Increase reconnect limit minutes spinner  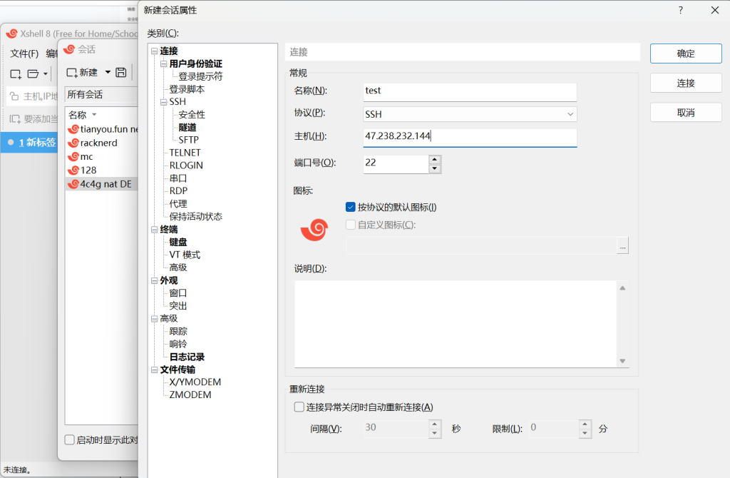[x=585, y=424]
